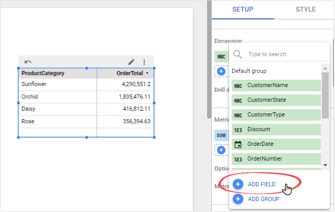The width and height of the screenshot is (335, 212).
Task: Click the ABC type icon of CustomerType
Action: point(238,115)
